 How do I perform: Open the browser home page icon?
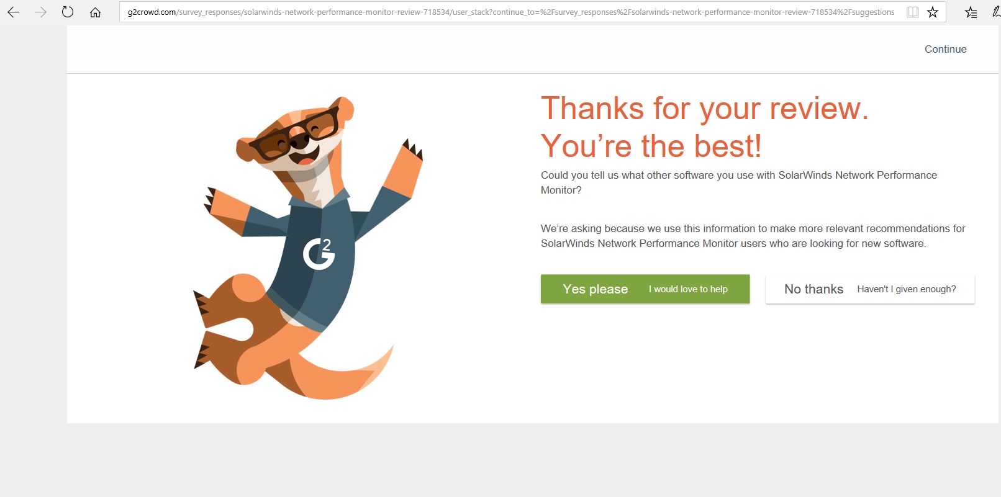[95, 12]
